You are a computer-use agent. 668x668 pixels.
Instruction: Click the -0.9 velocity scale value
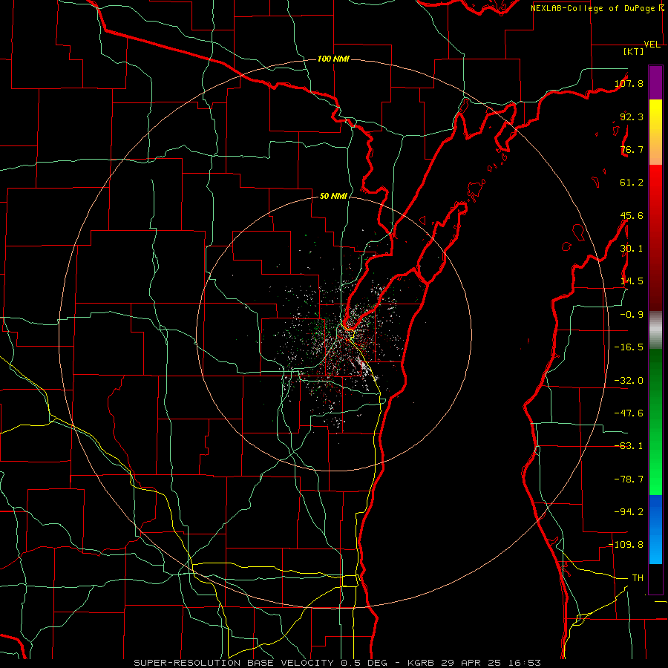click(x=632, y=315)
